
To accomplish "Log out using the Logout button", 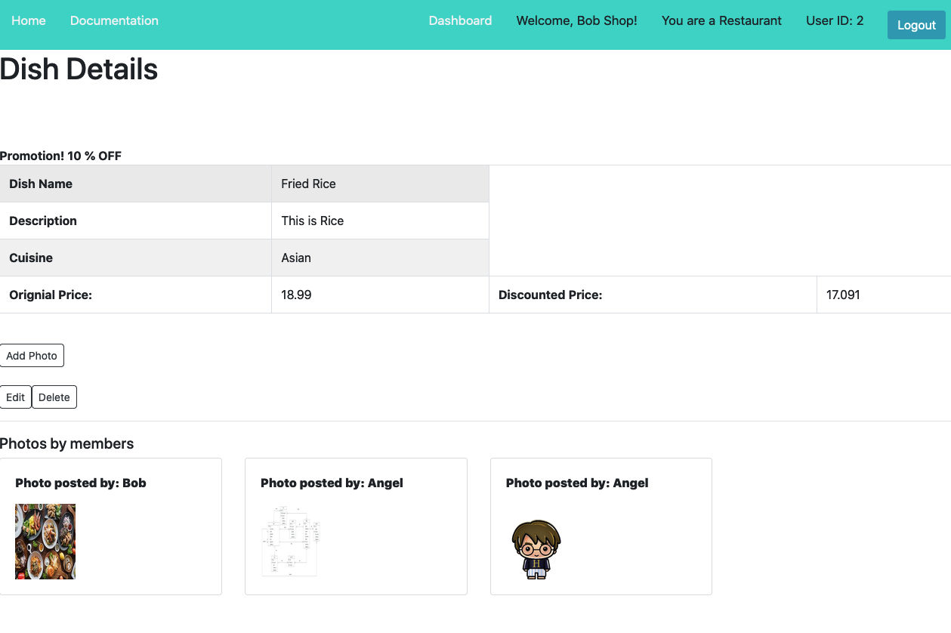I will click(x=916, y=25).
